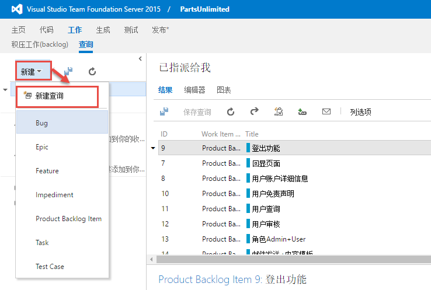
Task: Open 列选项 column options
Action: (x=361, y=112)
